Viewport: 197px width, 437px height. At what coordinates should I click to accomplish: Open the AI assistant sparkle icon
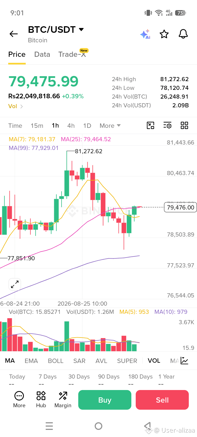pos(145,34)
